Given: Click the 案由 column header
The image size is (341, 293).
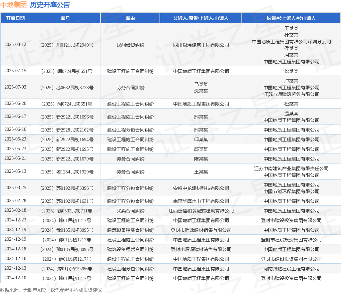Looking at the screenshot, I should pos(130,18).
